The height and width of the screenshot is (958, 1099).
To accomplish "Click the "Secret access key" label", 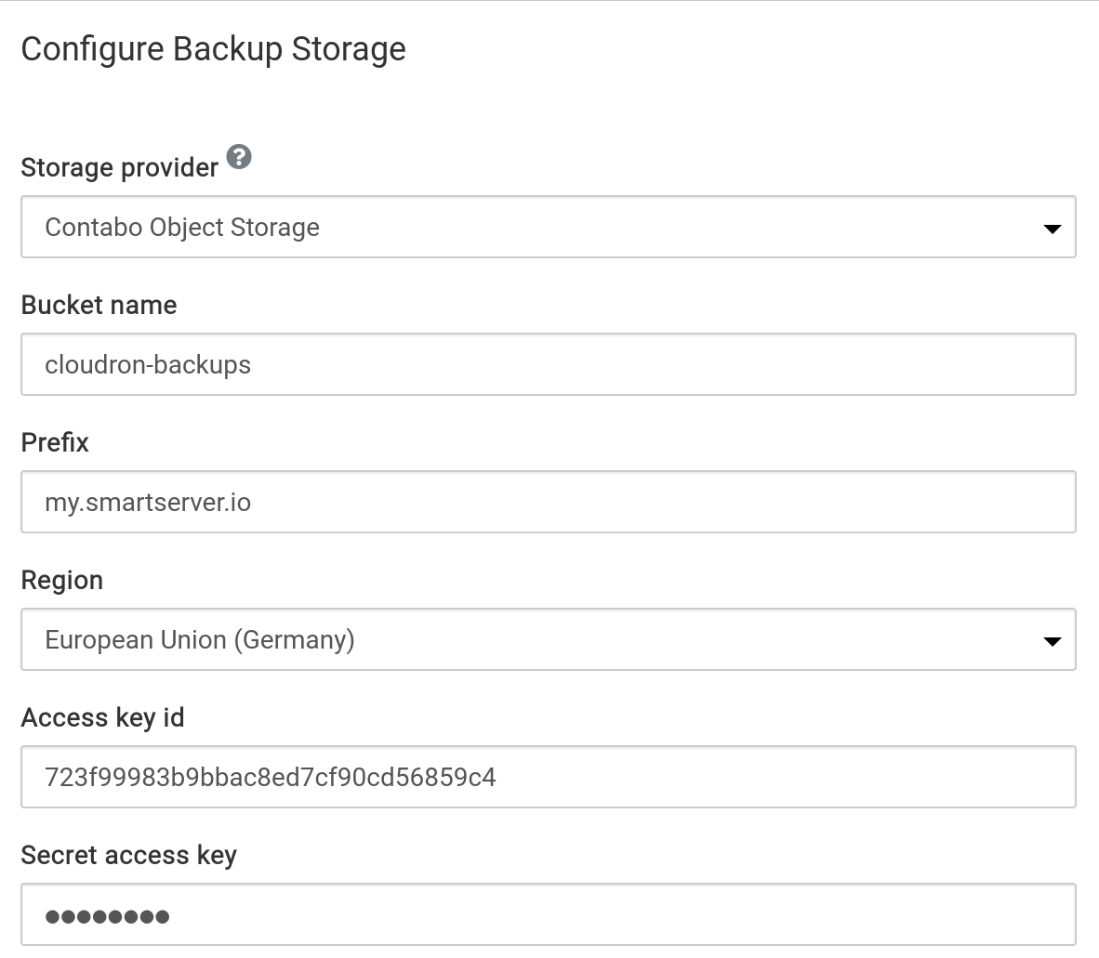I will 128,855.
